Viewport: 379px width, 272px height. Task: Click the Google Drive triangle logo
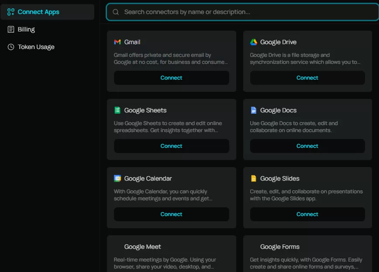tap(254, 42)
